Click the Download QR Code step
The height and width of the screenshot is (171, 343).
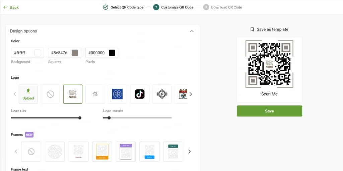point(222,7)
